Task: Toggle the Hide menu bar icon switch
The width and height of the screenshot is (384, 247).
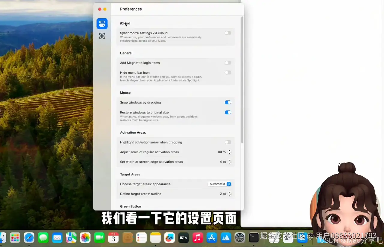Action: pos(228,72)
